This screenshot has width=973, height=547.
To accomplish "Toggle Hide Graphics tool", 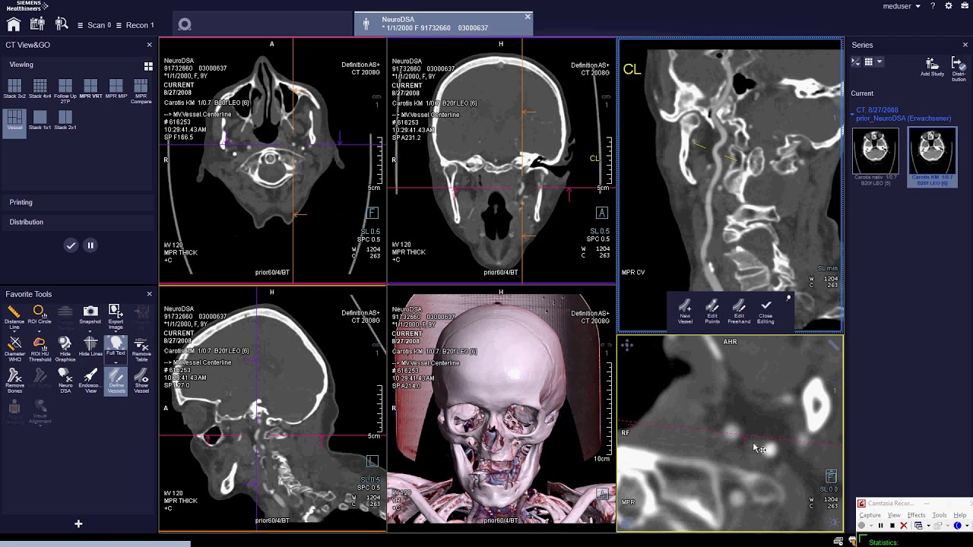I will pos(65,349).
